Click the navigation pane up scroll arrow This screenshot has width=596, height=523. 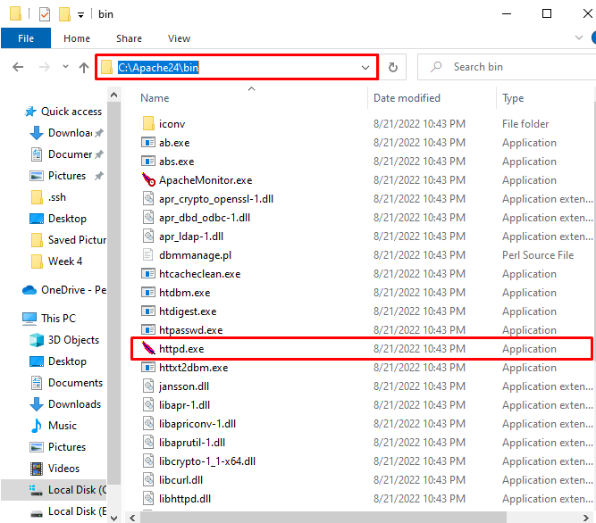point(114,95)
